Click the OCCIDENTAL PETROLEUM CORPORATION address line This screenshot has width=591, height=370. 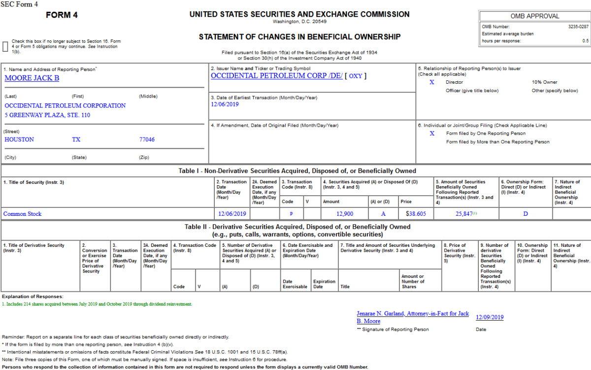point(65,105)
